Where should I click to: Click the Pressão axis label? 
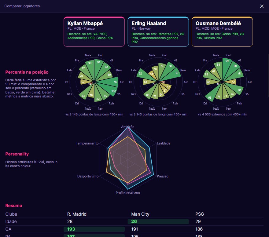point(162,176)
